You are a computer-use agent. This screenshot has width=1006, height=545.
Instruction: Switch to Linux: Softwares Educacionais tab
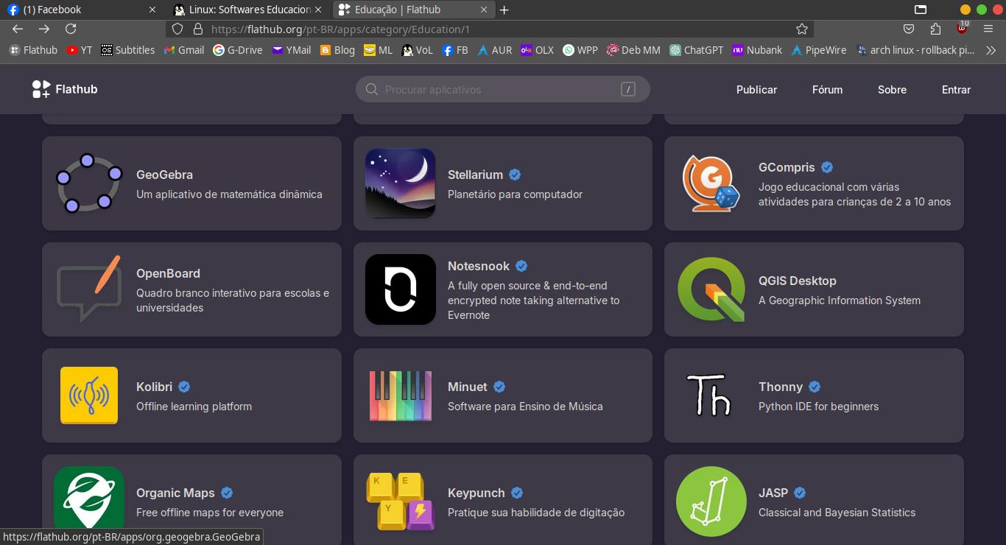[x=250, y=10]
